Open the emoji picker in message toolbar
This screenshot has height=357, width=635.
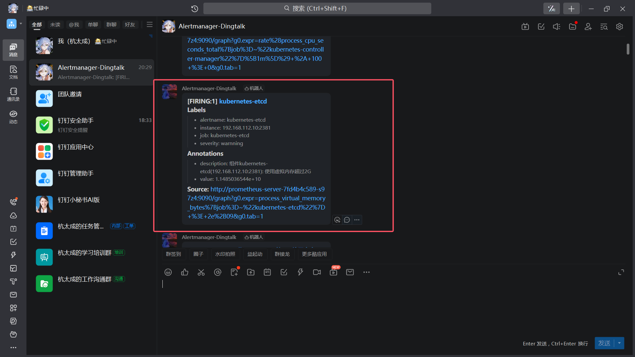(x=168, y=272)
